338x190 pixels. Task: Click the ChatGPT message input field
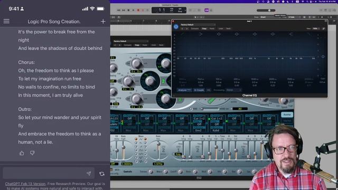[49, 173]
